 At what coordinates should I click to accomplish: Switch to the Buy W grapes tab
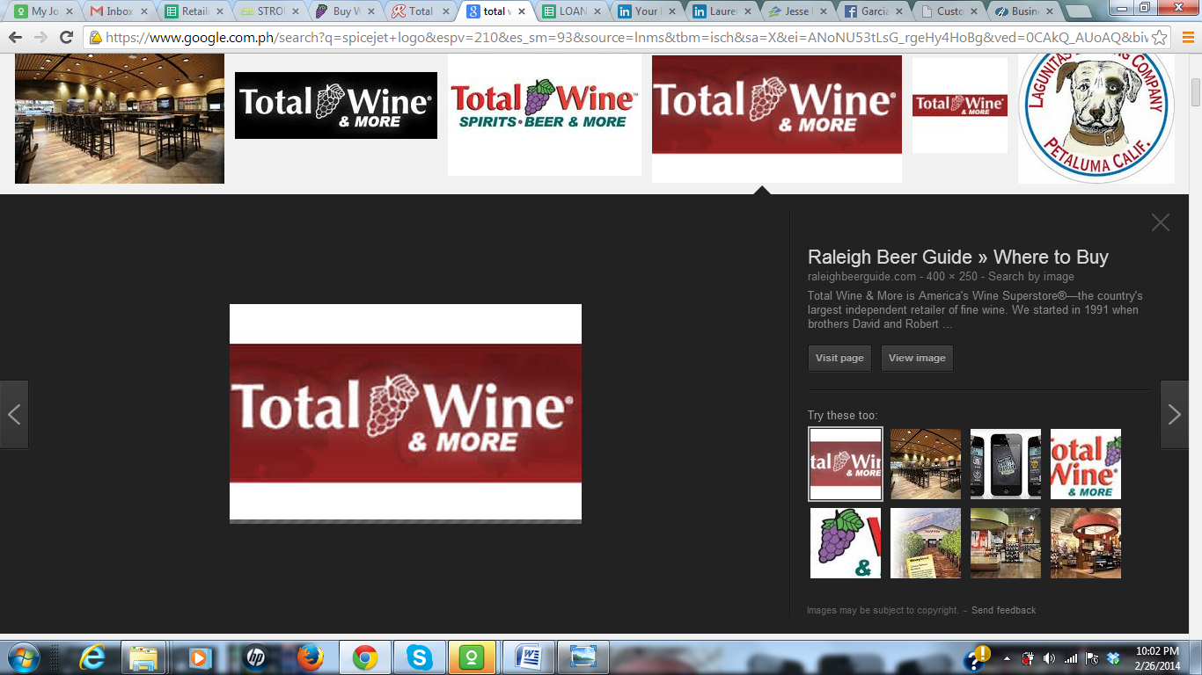pos(346,11)
